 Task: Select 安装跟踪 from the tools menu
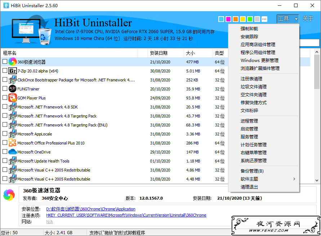pos(249,37)
